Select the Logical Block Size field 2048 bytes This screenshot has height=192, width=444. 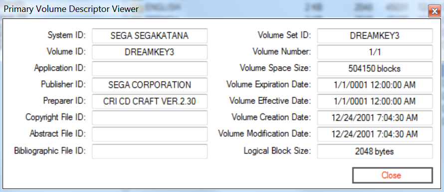(x=375, y=151)
